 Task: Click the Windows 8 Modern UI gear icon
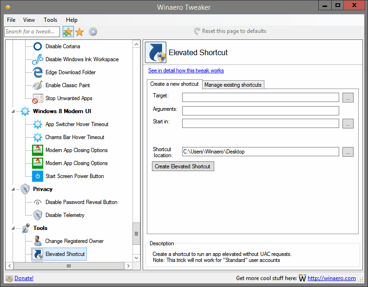click(25, 111)
